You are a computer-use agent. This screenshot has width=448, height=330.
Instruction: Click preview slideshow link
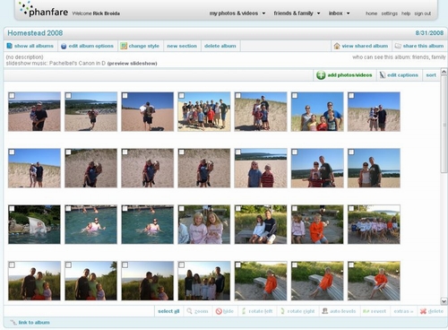click(x=132, y=64)
